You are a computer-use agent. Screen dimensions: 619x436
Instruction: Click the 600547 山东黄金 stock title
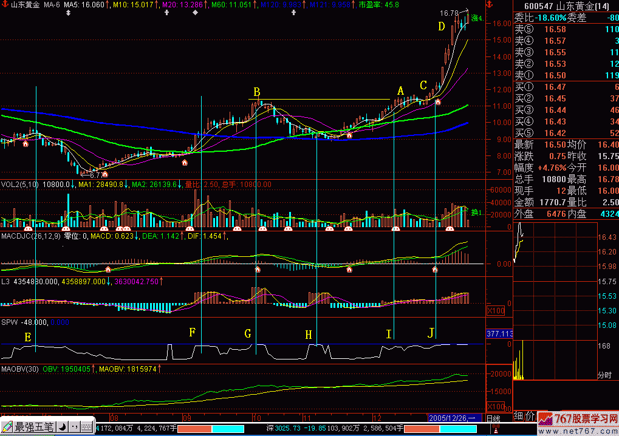click(x=565, y=5)
